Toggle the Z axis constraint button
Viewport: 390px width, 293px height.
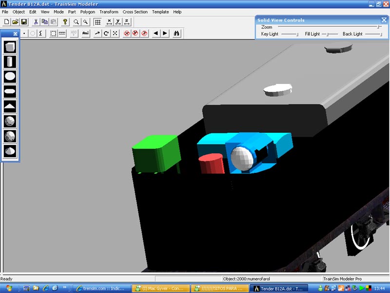tap(127, 22)
